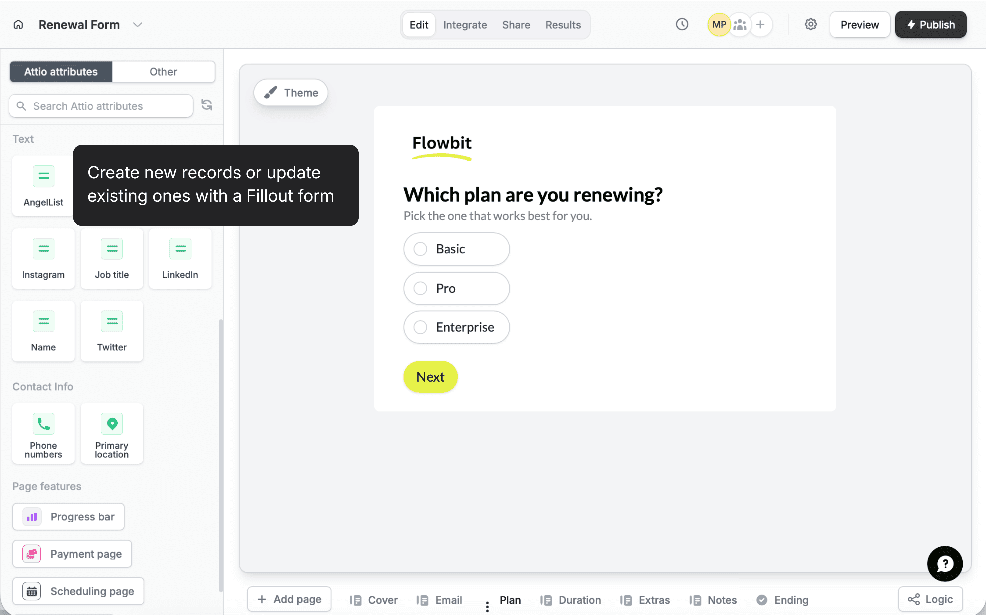Go to the Cover page
The width and height of the screenshot is (986, 615).
point(374,600)
